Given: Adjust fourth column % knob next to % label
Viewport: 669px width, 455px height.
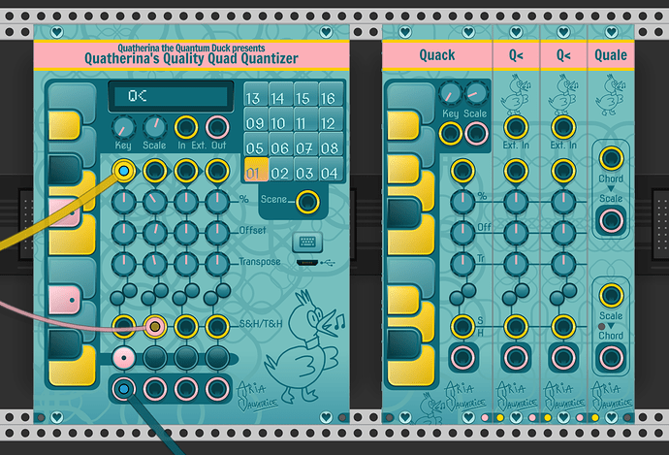Looking at the screenshot, I should [217, 202].
